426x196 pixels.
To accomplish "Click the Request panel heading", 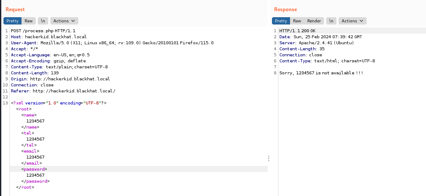I will coord(15,9).
